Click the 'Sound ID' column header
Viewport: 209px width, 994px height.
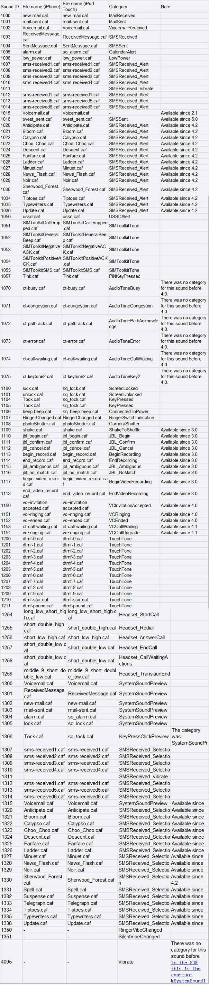[10, 7]
